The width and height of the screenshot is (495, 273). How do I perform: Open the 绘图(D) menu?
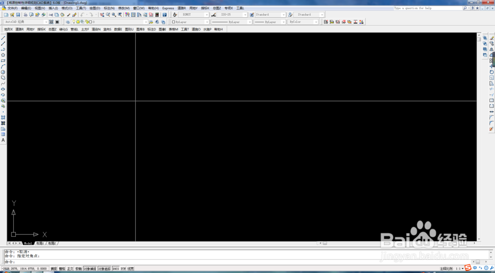[95, 8]
